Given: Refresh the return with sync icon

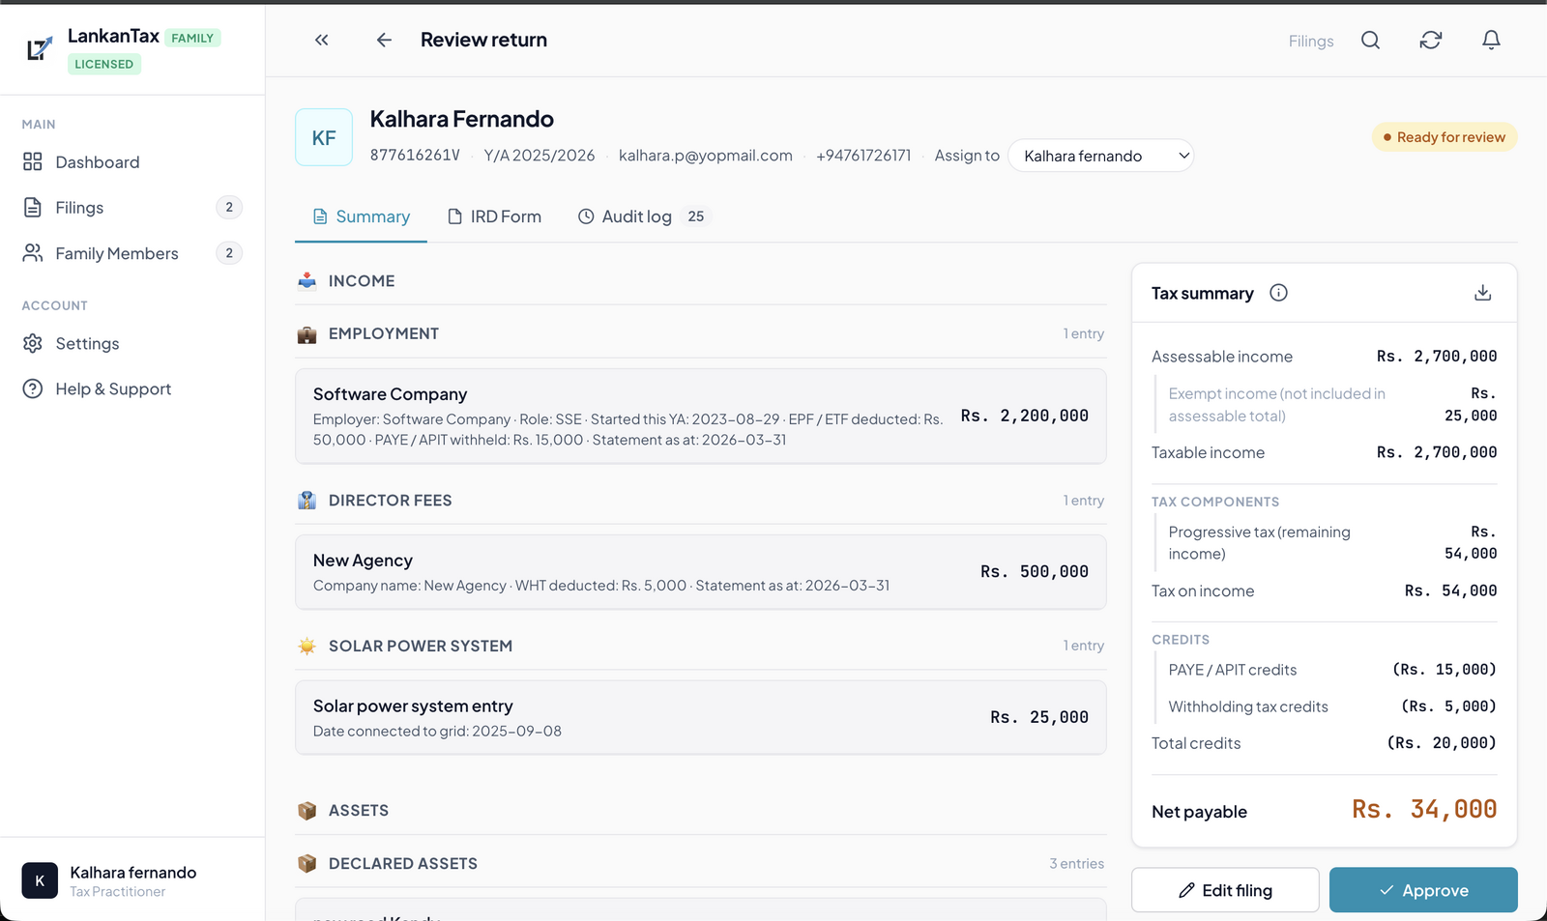Looking at the screenshot, I should [1431, 40].
